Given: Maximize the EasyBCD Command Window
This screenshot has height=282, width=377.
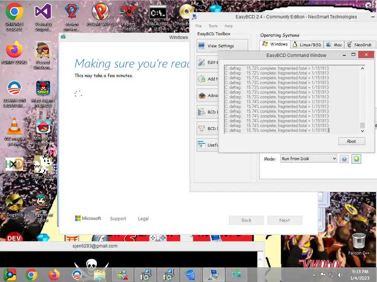Looking at the screenshot, I should pyautogui.click(x=353, y=55).
